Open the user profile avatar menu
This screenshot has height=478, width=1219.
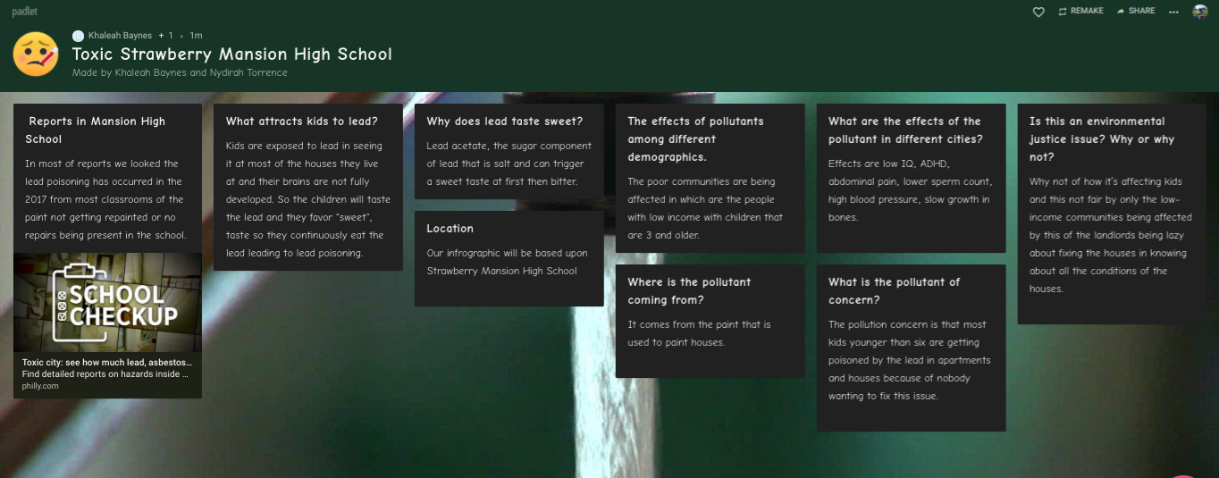[1200, 12]
